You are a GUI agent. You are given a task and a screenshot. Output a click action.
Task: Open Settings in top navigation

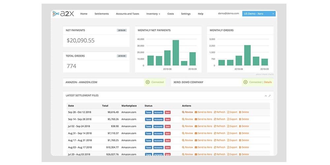point(186,14)
